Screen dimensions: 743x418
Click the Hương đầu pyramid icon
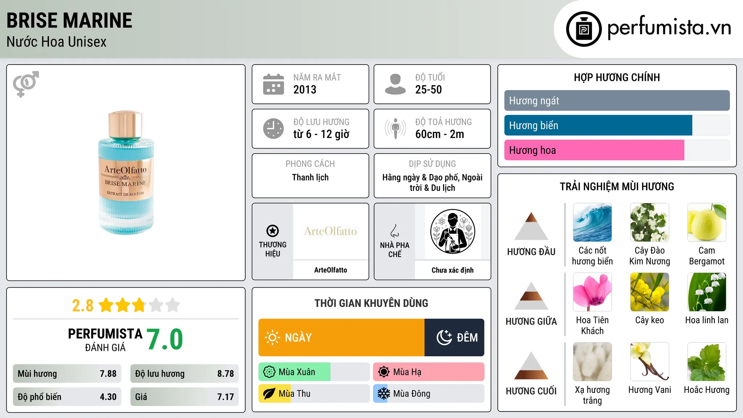click(531, 226)
